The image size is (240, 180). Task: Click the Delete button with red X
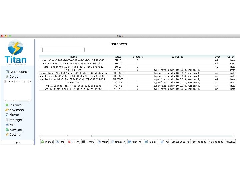tap(73, 142)
